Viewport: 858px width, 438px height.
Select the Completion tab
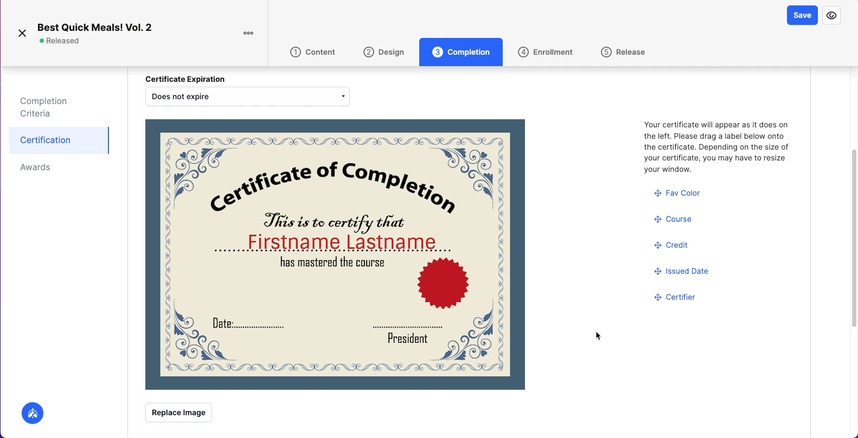click(461, 52)
